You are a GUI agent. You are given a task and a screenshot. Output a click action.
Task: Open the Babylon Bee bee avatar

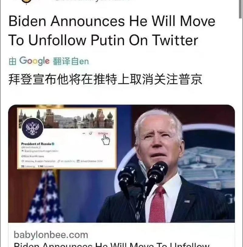[26, 2]
